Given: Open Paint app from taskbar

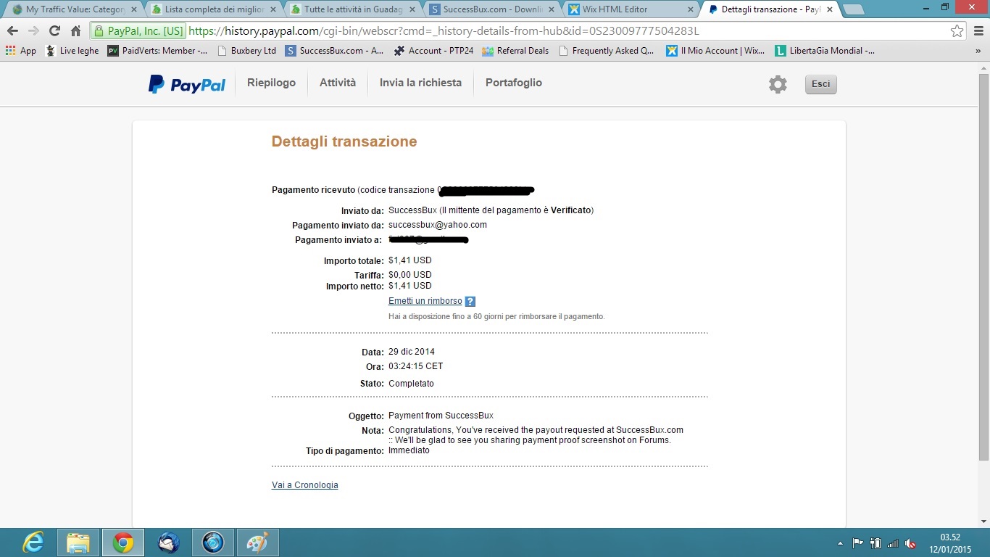Looking at the screenshot, I should coord(258,542).
